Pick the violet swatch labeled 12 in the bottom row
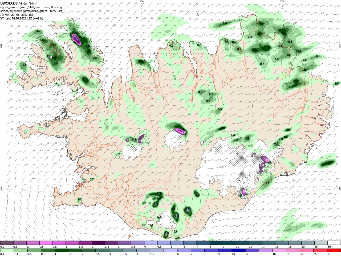 [252, 250]
